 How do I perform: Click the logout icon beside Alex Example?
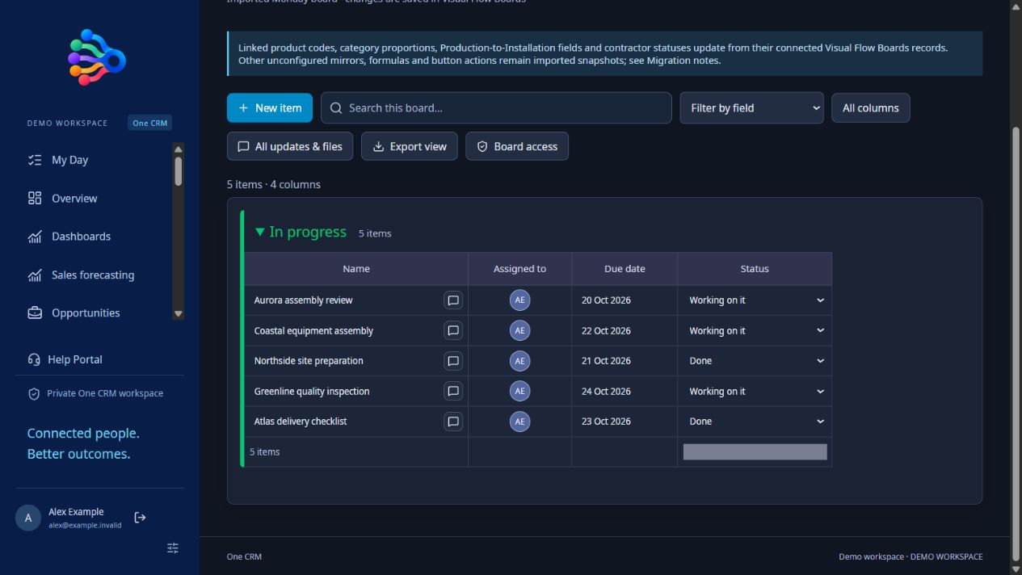(140, 518)
